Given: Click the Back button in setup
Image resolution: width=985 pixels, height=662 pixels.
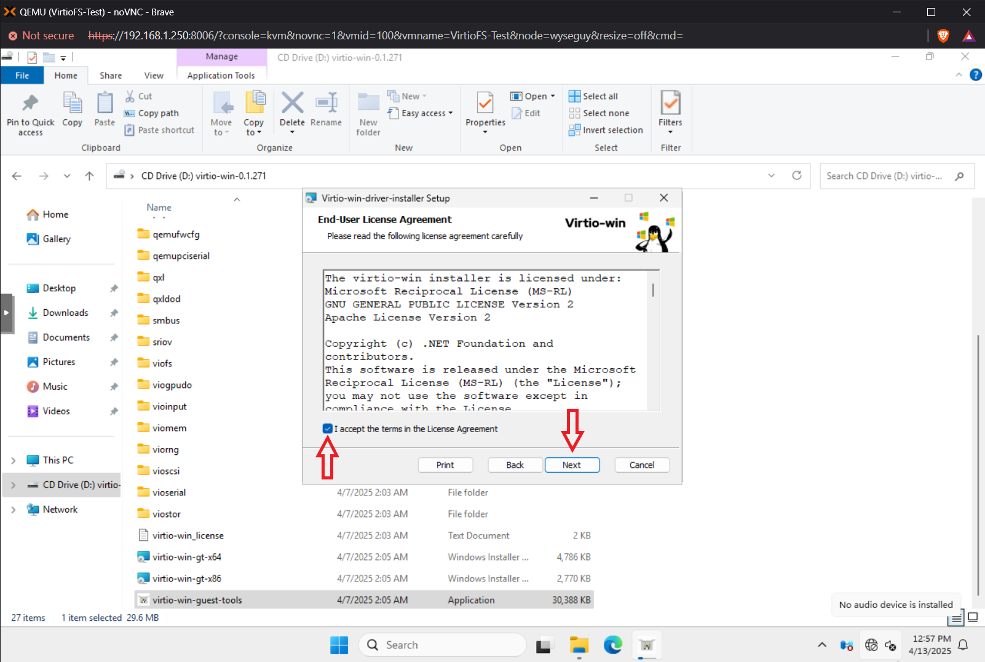Looking at the screenshot, I should click(x=515, y=465).
